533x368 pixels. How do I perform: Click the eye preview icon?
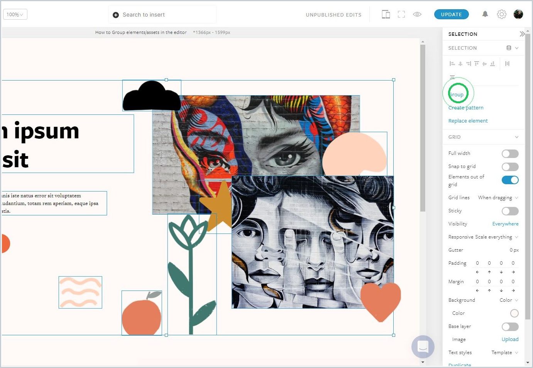(417, 14)
